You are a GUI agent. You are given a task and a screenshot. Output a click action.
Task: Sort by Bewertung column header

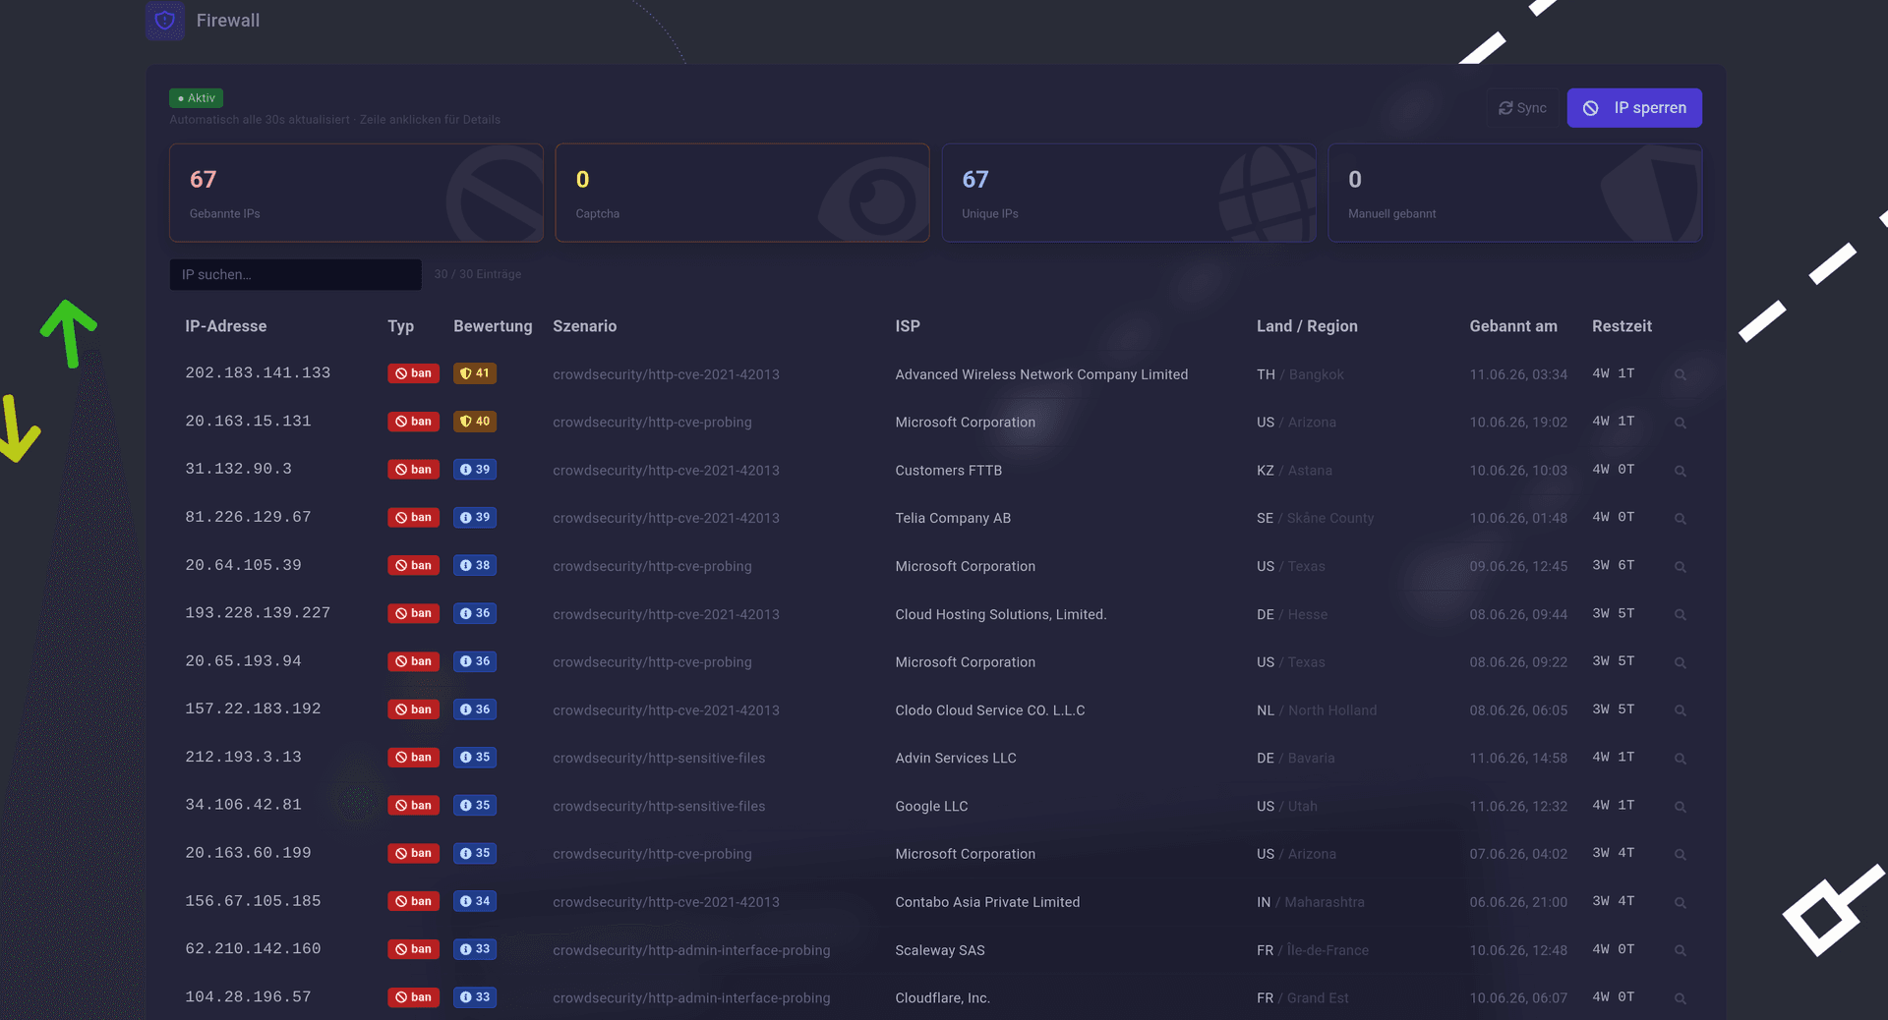point(493,326)
